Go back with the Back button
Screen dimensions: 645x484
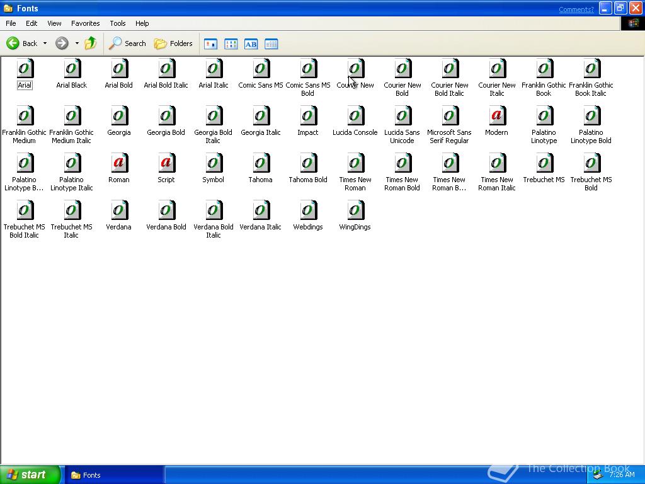22,43
